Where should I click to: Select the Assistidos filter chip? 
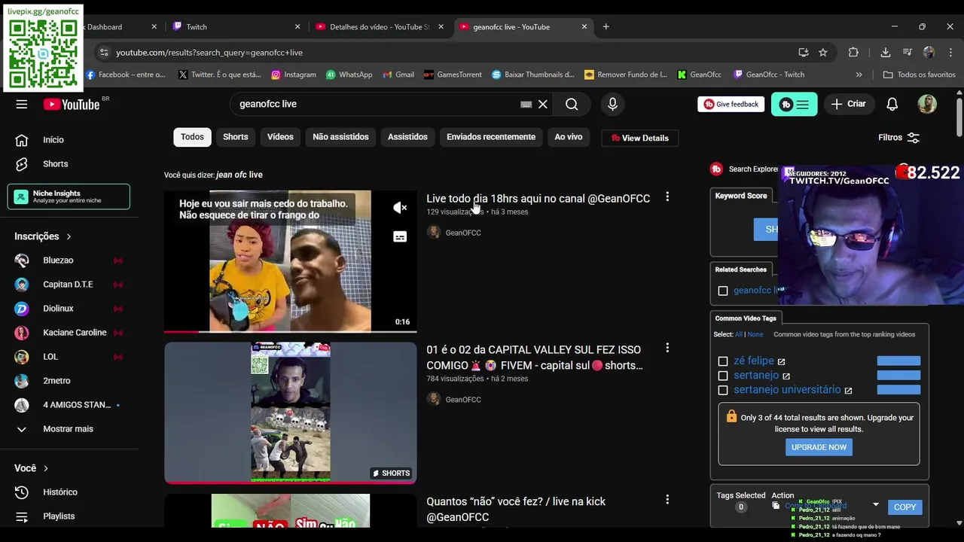coord(407,136)
